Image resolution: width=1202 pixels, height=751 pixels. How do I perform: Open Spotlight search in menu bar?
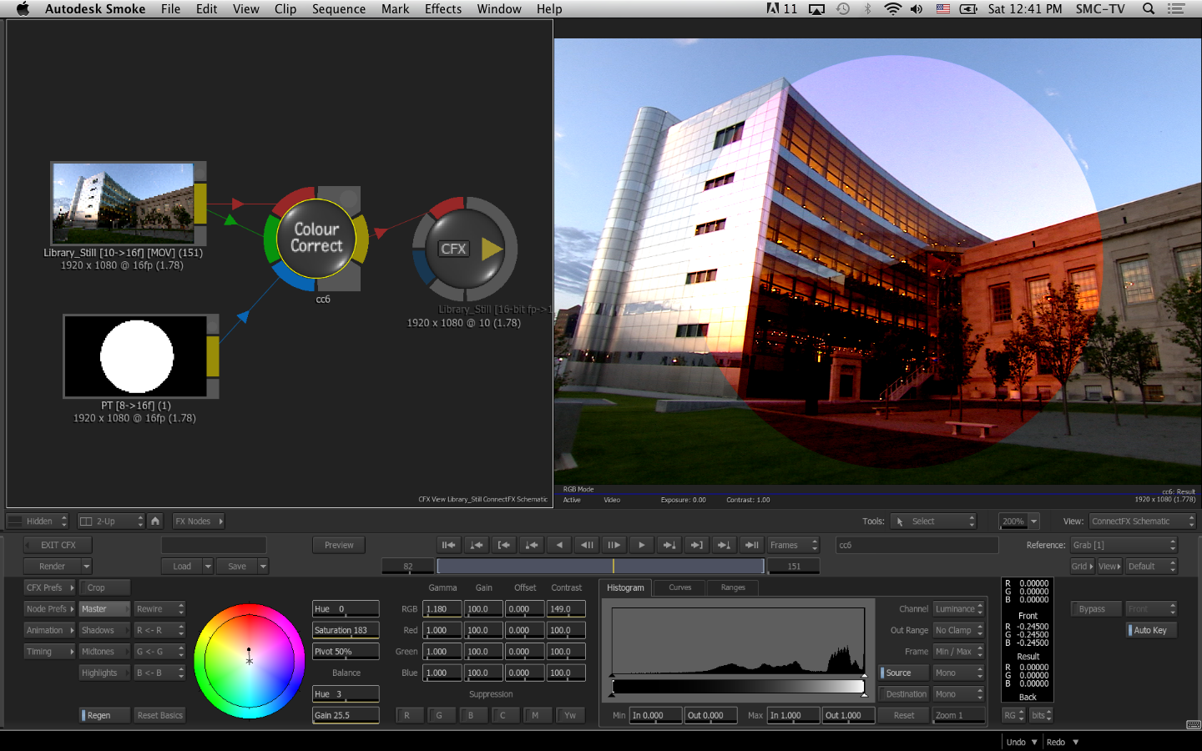1149,9
